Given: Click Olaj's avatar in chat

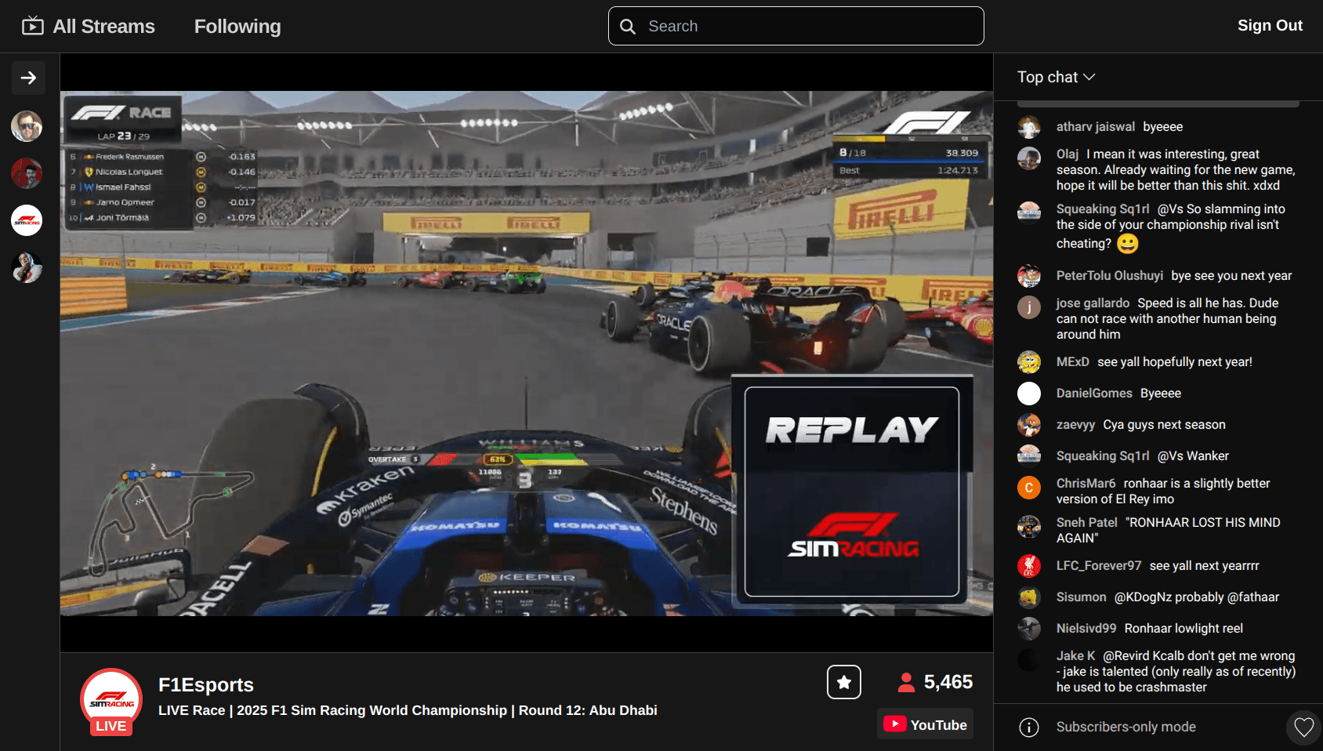Looking at the screenshot, I should 1029,158.
